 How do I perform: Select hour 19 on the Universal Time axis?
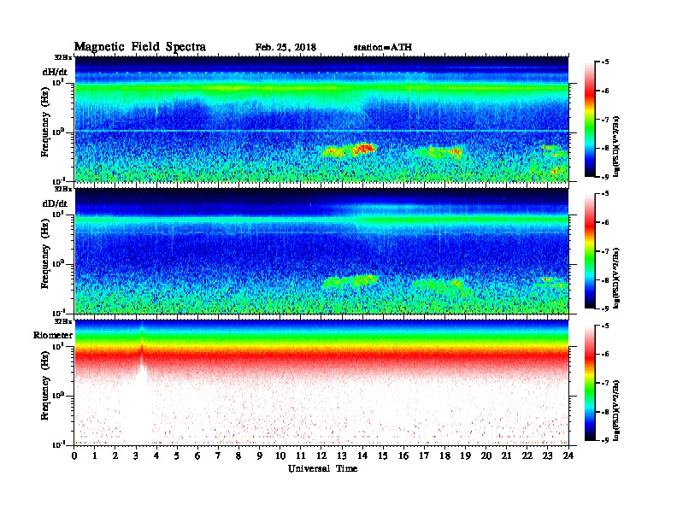pos(465,456)
